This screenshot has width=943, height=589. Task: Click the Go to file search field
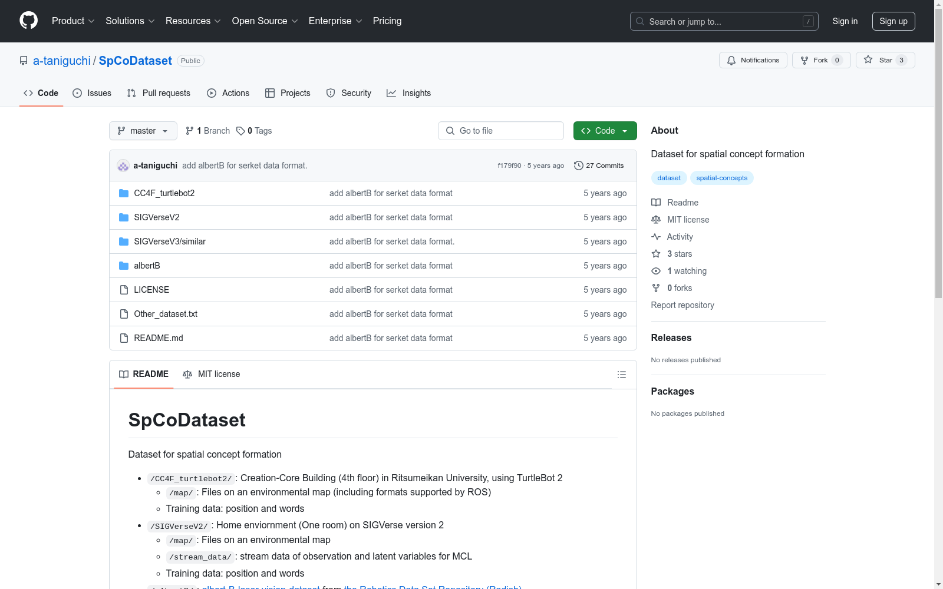501,131
